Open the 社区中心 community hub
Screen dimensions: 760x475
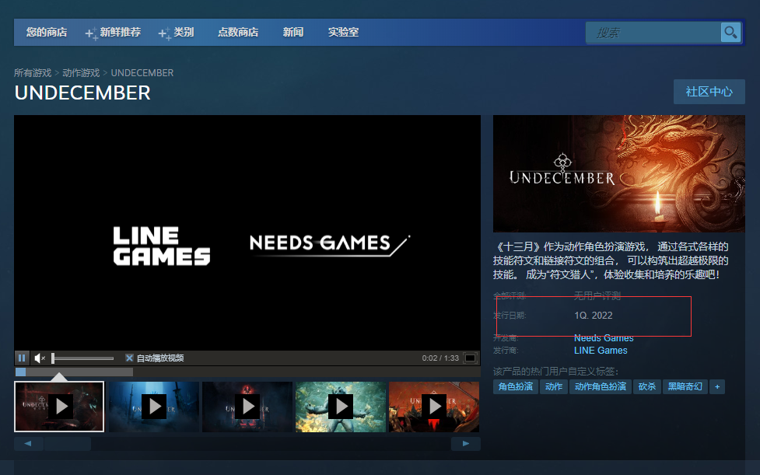tap(709, 92)
